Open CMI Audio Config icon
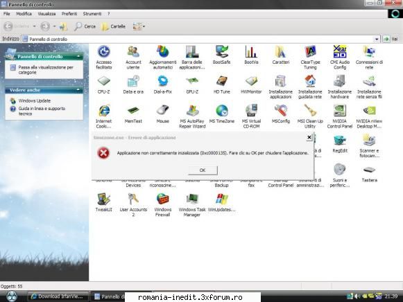403x302 pixels. click(340, 57)
